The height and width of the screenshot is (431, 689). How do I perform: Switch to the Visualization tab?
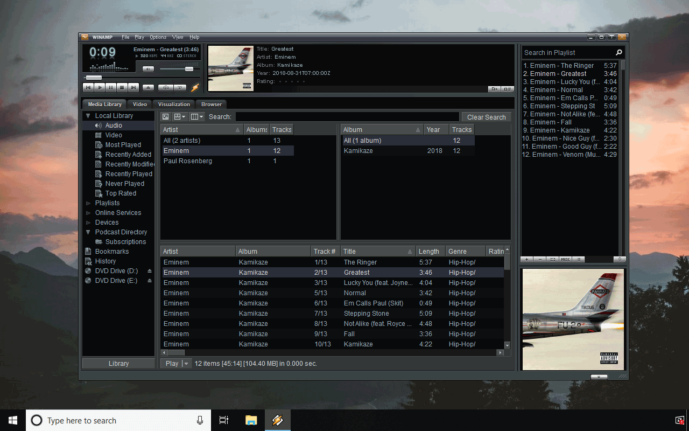[x=174, y=104]
